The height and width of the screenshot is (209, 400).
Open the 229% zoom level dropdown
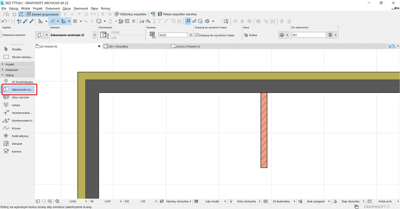[73, 202]
